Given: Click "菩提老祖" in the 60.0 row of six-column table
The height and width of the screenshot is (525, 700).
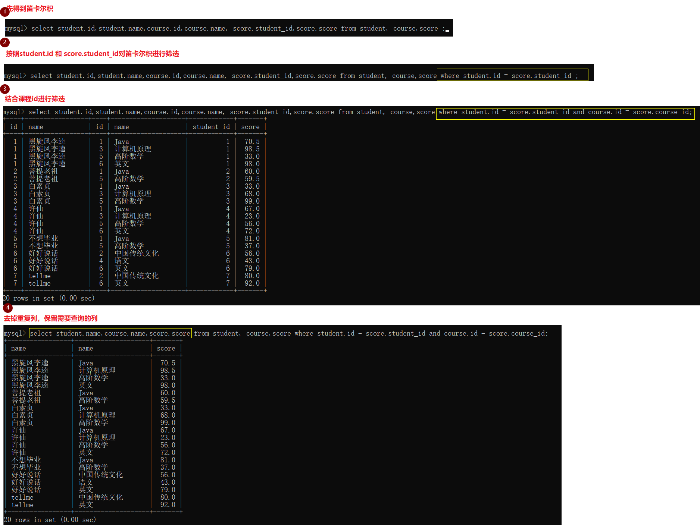Looking at the screenshot, I should (x=43, y=171).
